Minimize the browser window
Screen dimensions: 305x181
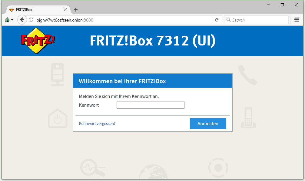coord(268,5)
